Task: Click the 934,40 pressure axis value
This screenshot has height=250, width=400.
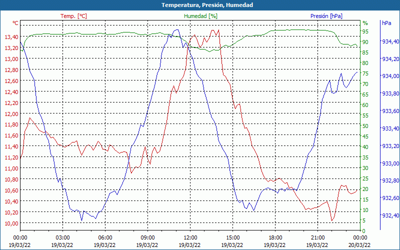Action: 390,41
